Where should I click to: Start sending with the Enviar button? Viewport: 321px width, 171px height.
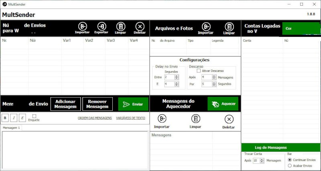tap(133, 104)
